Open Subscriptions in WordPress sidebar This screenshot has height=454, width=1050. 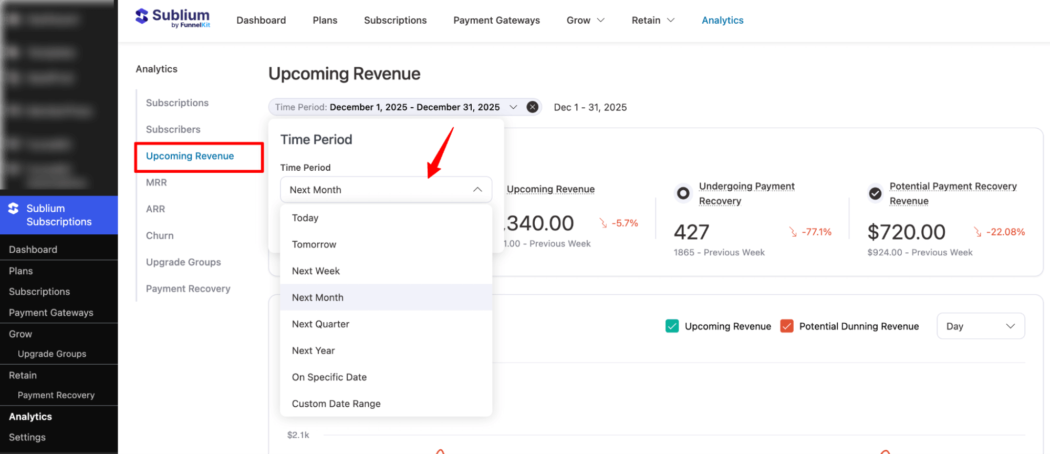point(39,292)
